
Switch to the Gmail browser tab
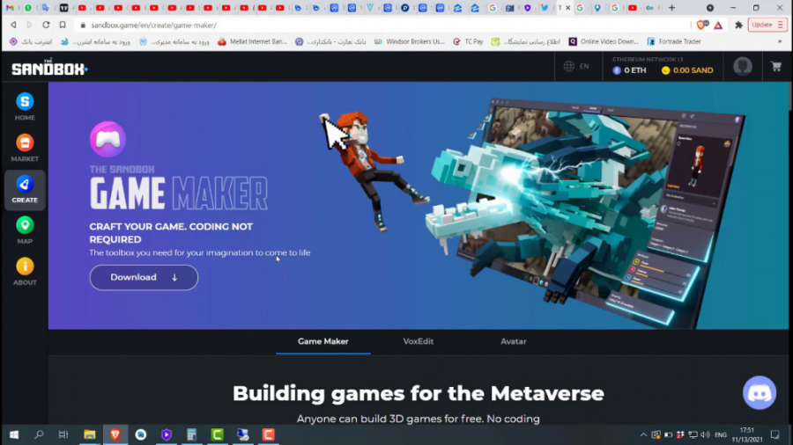(x=10, y=8)
